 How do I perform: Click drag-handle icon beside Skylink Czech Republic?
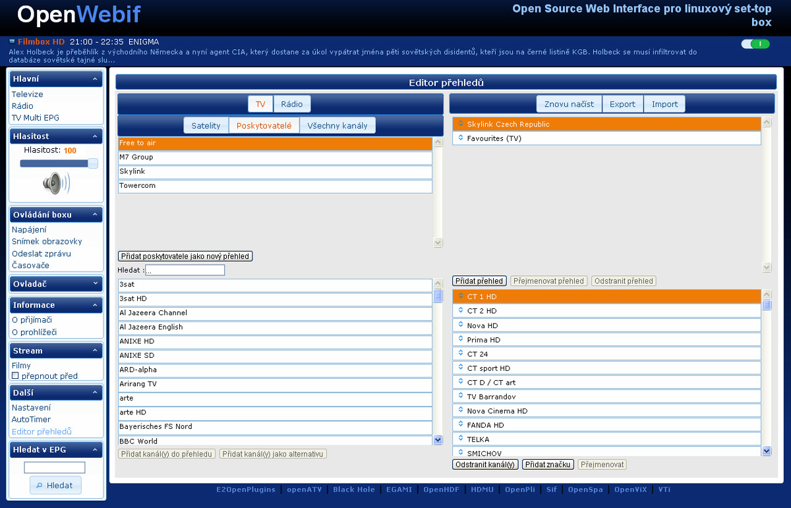461,124
